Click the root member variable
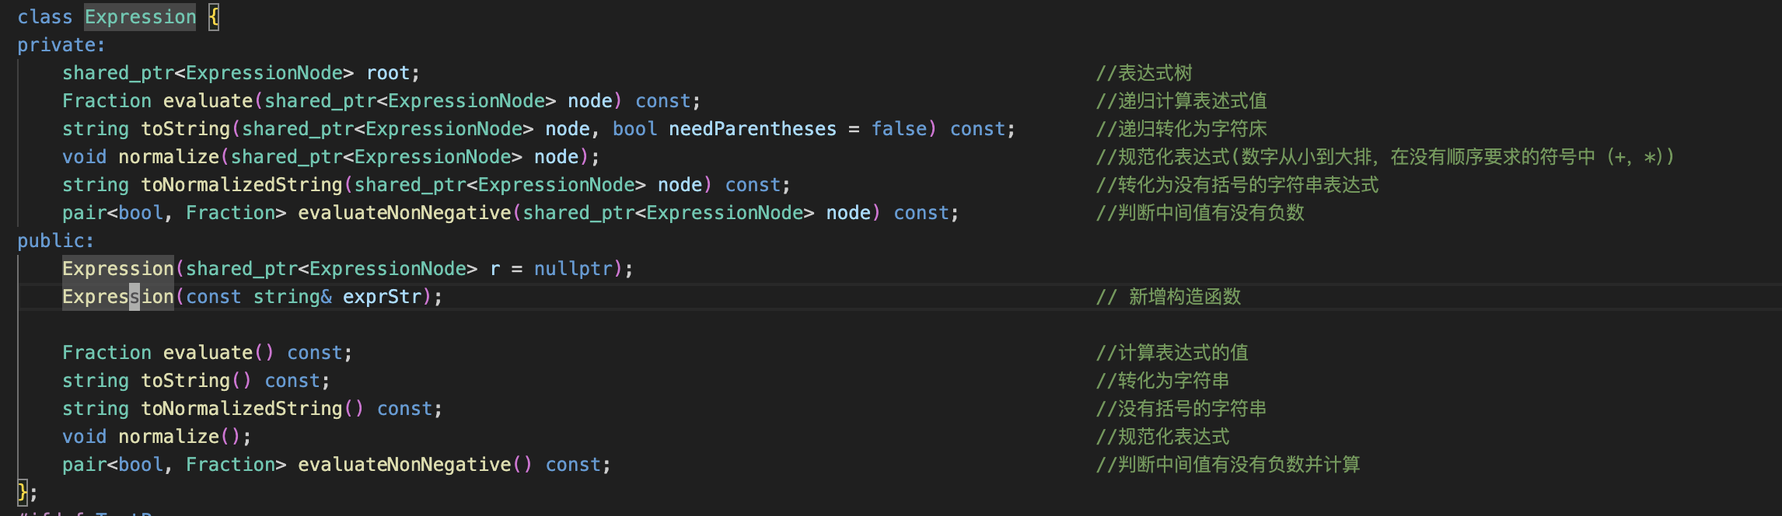Image resolution: width=1782 pixels, height=516 pixels. click(387, 73)
